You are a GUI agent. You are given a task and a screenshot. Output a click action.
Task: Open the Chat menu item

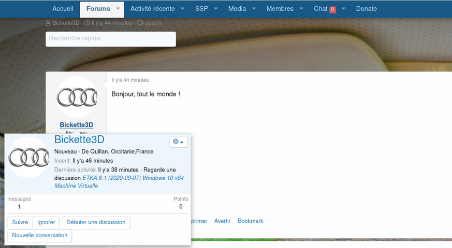point(320,9)
